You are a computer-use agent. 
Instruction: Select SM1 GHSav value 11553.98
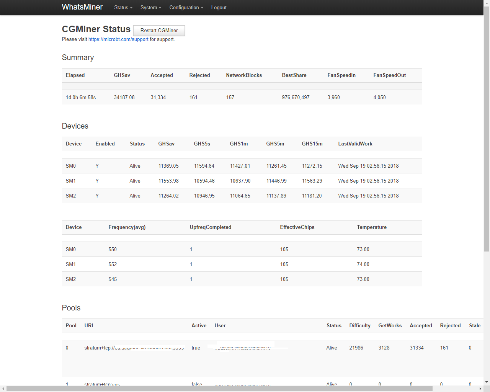[x=168, y=181]
